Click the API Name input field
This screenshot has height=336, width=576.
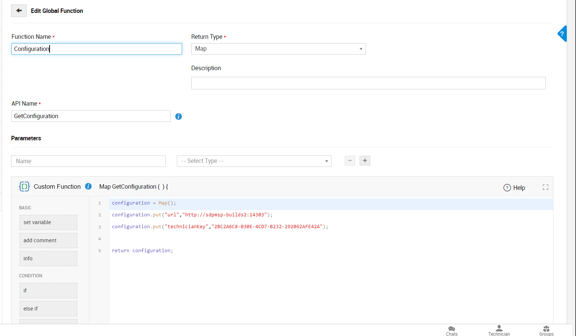(91, 116)
